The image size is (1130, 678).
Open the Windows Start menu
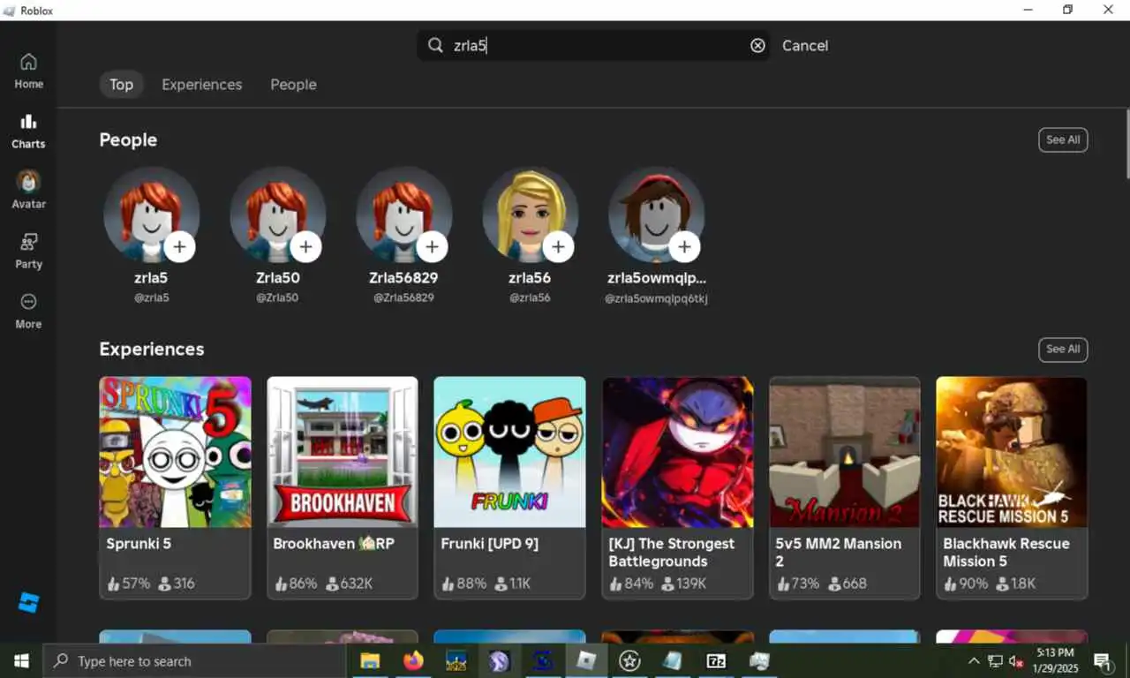[21, 660]
